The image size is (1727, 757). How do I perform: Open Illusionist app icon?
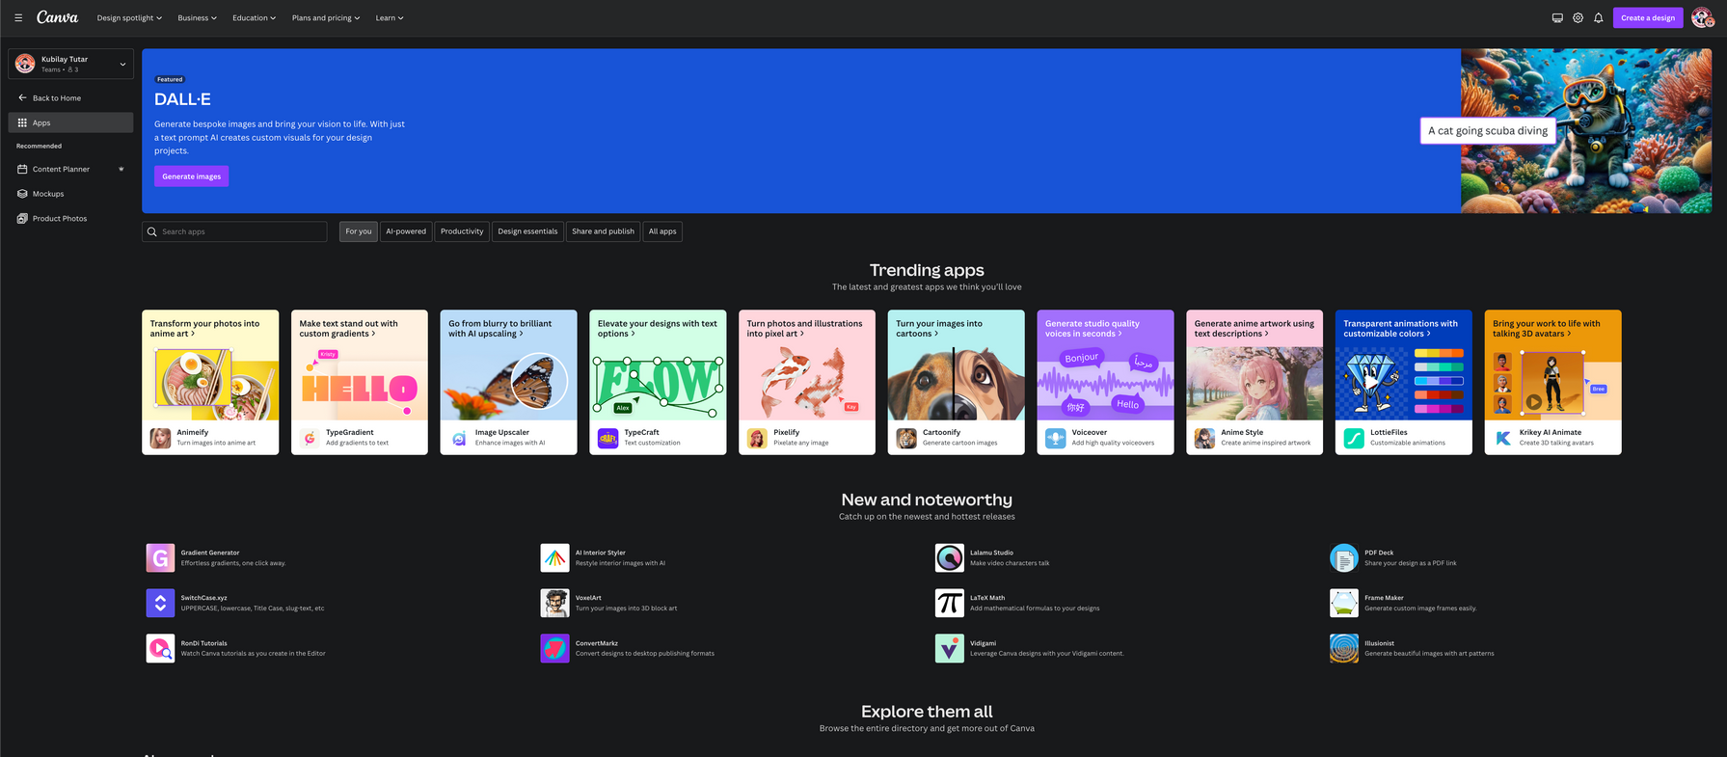(x=1343, y=648)
